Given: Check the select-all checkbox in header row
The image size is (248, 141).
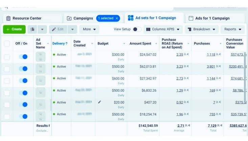Looking at the screenshot, I should point(7,44).
